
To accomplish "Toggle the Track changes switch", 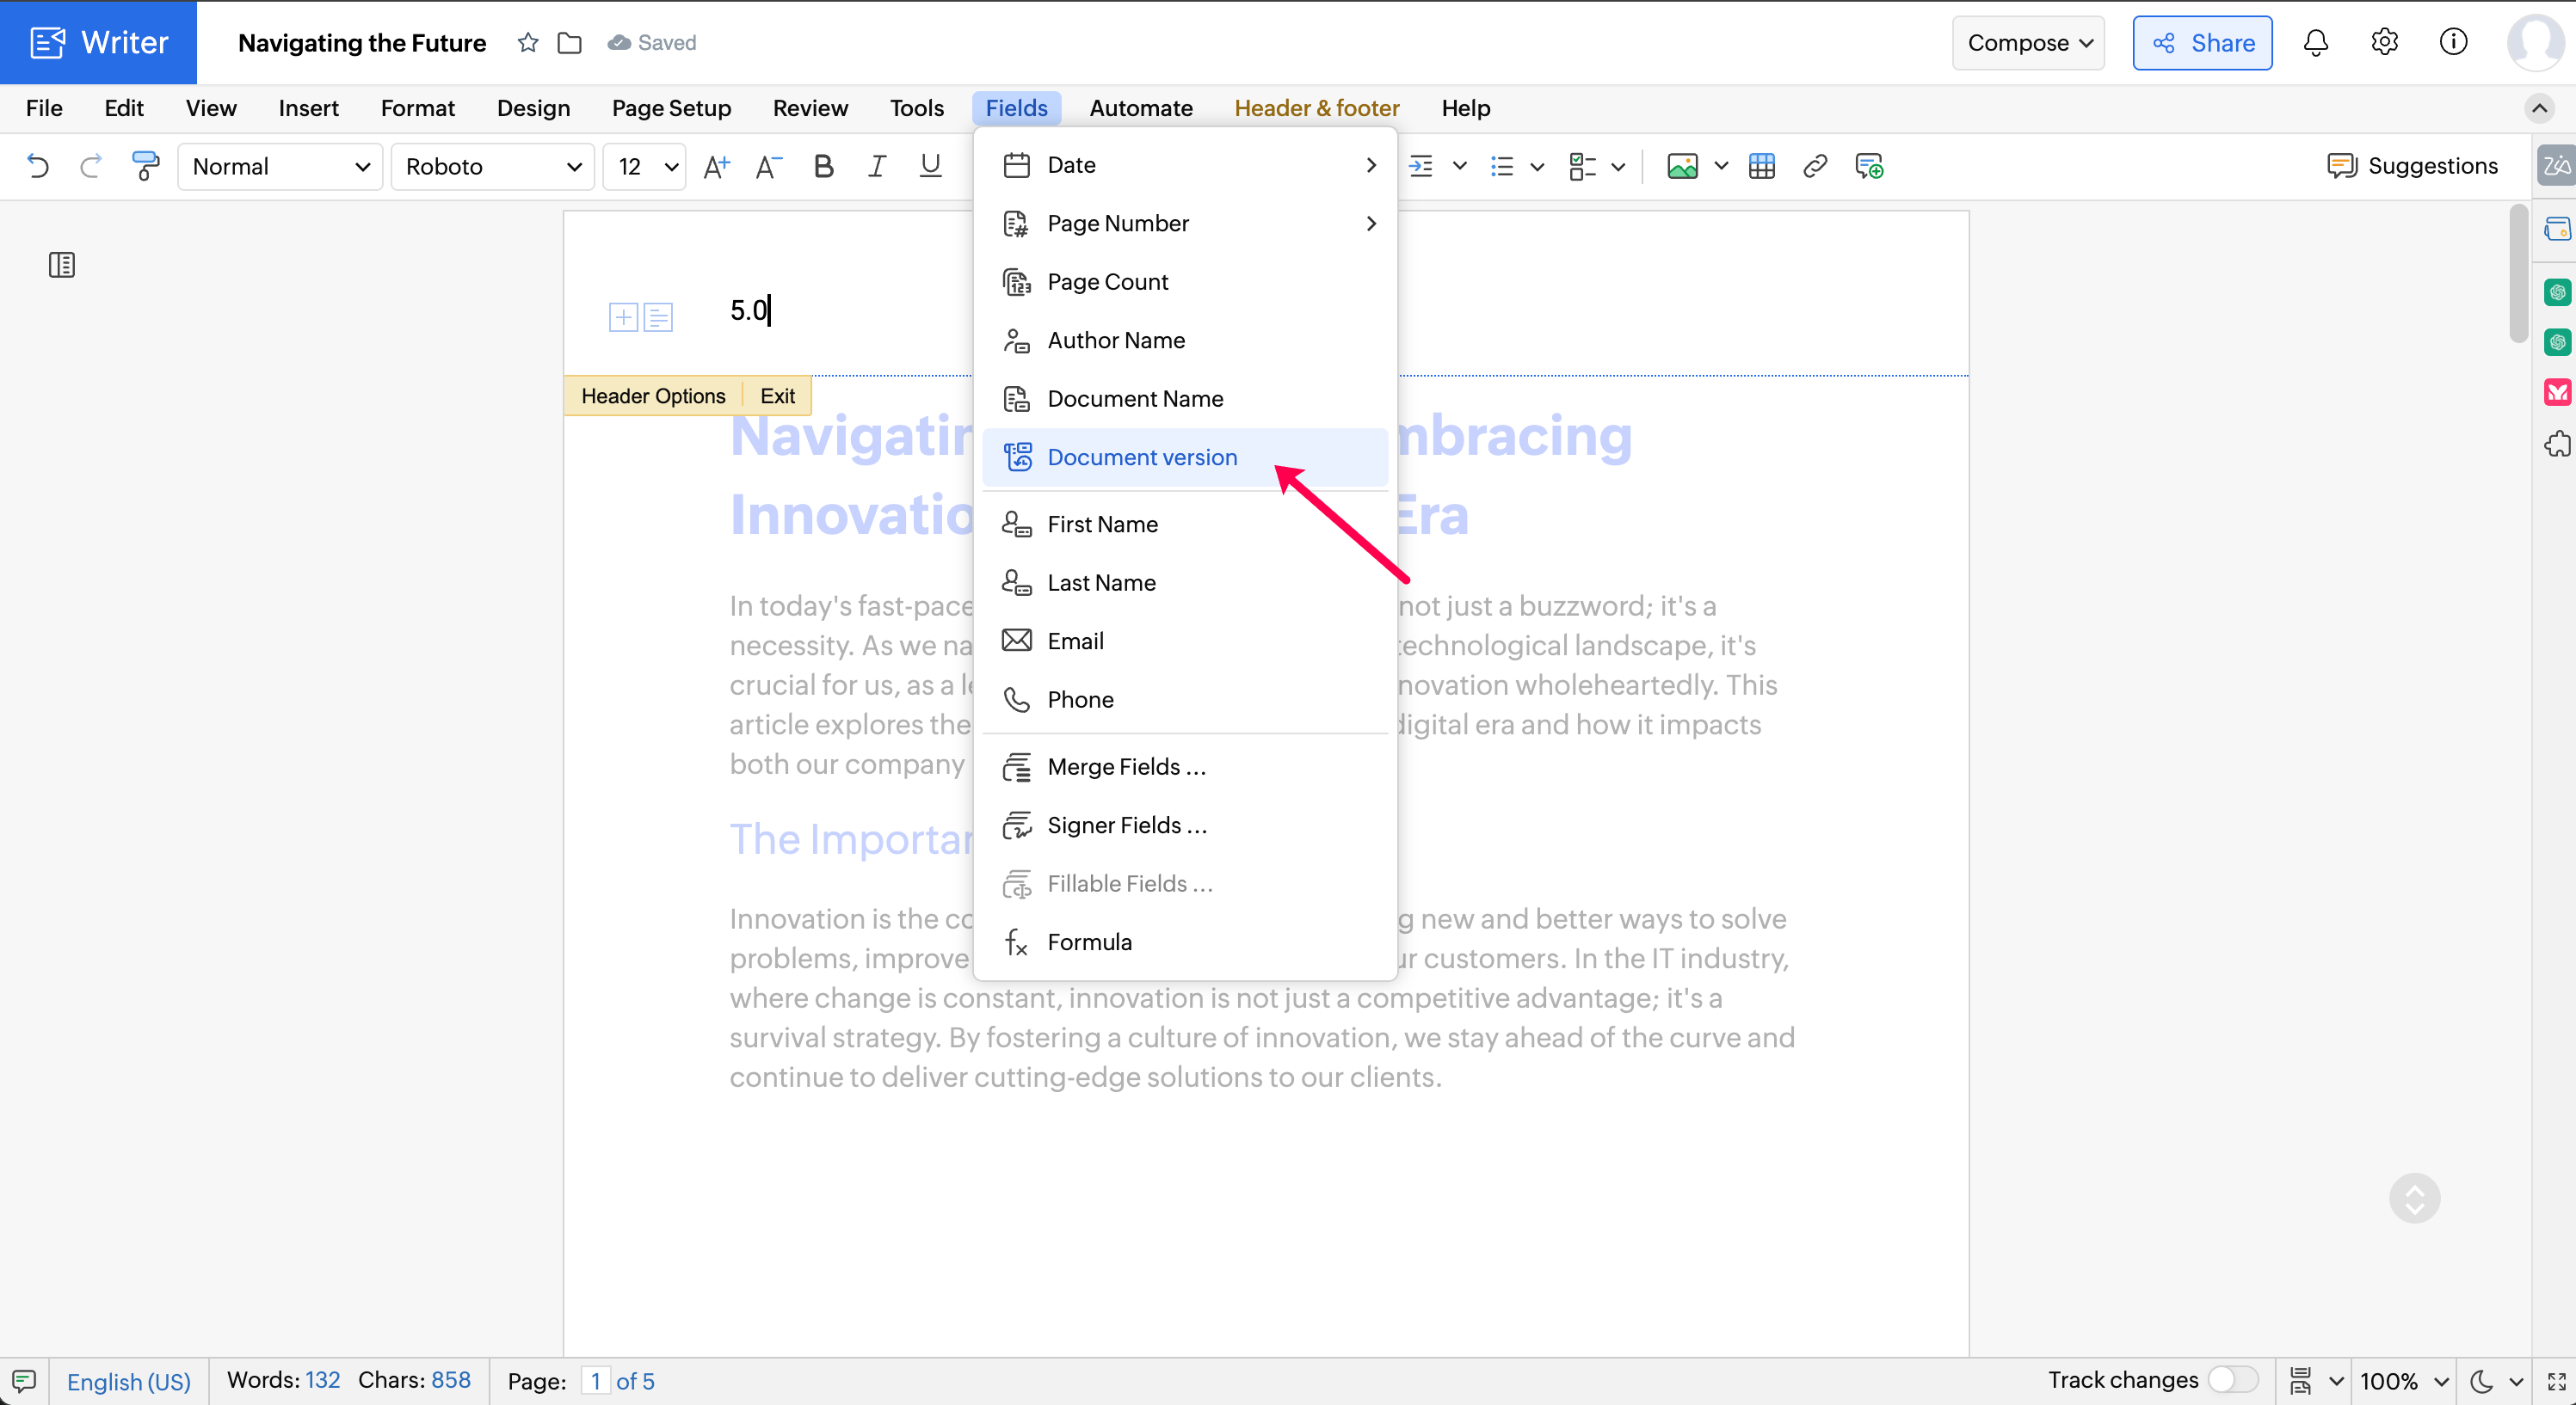I will click(x=2232, y=1379).
